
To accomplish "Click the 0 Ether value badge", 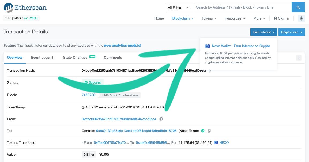I will (x=89, y=155).
